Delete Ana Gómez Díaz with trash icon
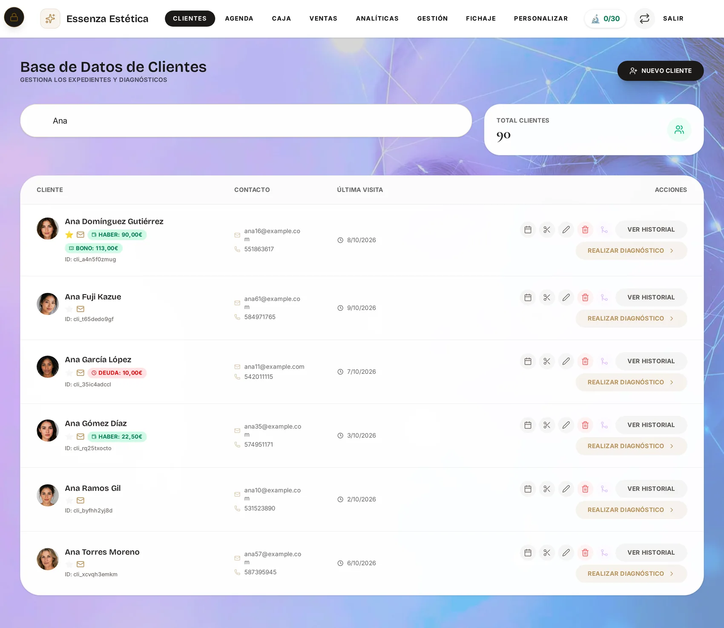The height and width of the screenshot is (628, 724). (585, 425)
